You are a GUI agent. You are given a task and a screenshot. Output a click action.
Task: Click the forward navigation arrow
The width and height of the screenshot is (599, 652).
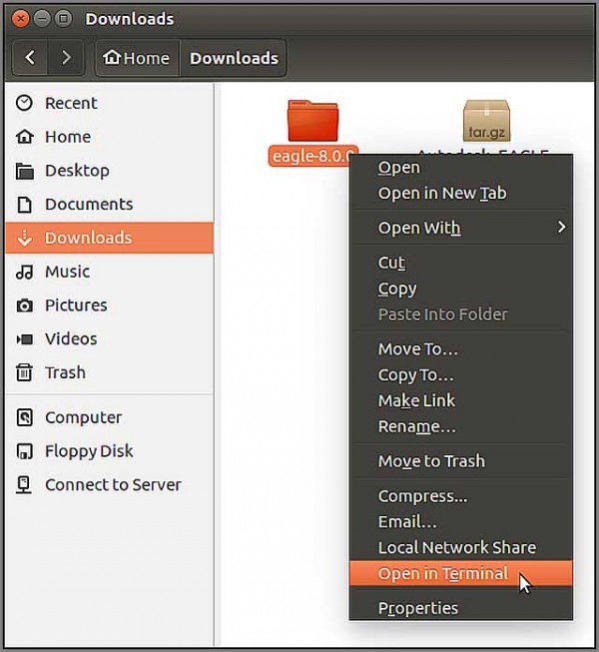66,58
